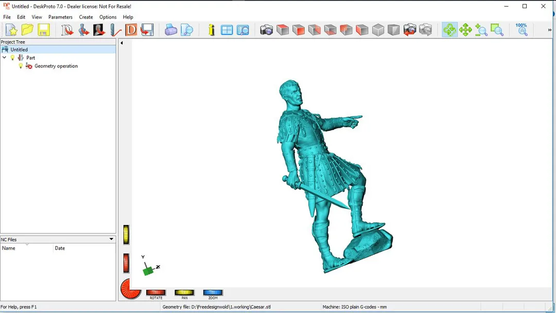Open the Create menu
556x313 pixels.
(x=86, y=17)
